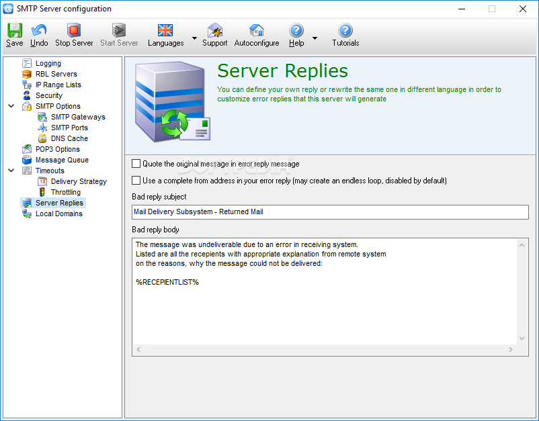Open Languages via the UK flag icon
This screenshot has width=539, height=421.
[165, 30]
